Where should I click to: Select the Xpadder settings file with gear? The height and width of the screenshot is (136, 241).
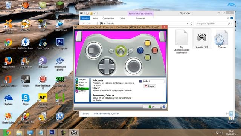[x=222, y=39]
